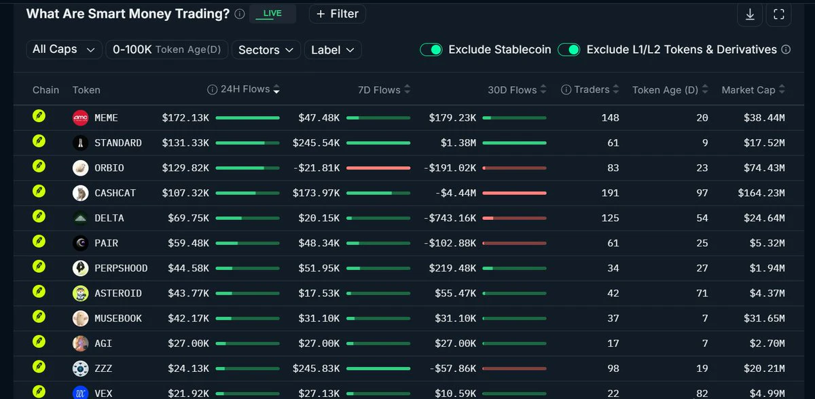This screenshot has width=815, height=399.
Task: Open the CASHCAT token name link
Action: pyautogui.click(x=115, y=193)
